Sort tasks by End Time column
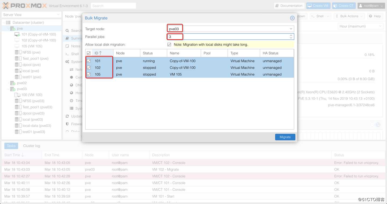 [x=62, y=155]
